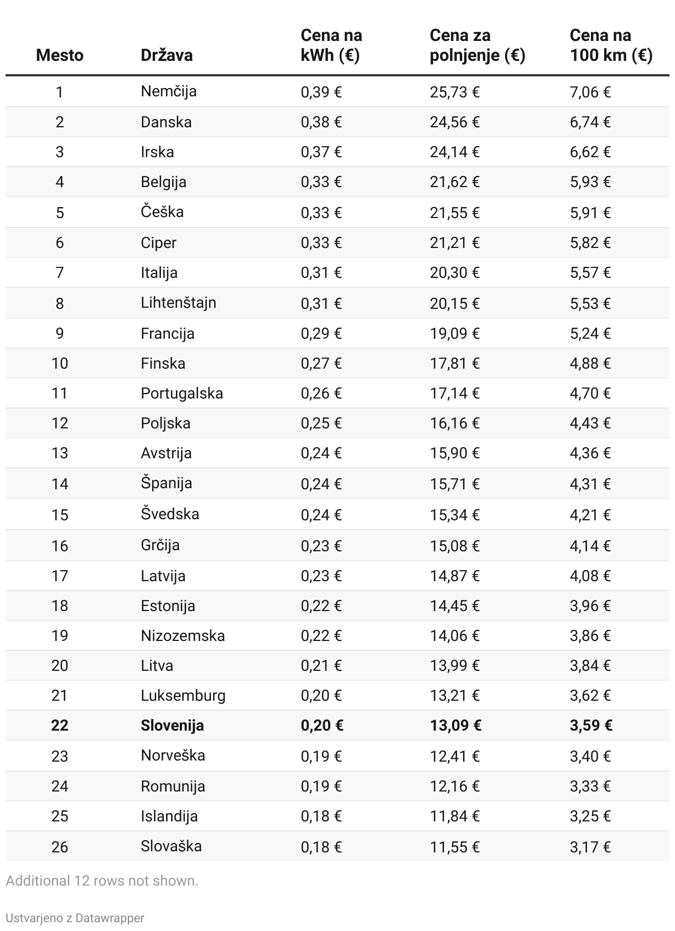Select the Nemčija country cell

coord(169,91)
